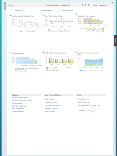This screenshot has width=117, height=156.
Task: Open the Workforce Planning link
Action: pyautogui.click(x=84, y=102)
